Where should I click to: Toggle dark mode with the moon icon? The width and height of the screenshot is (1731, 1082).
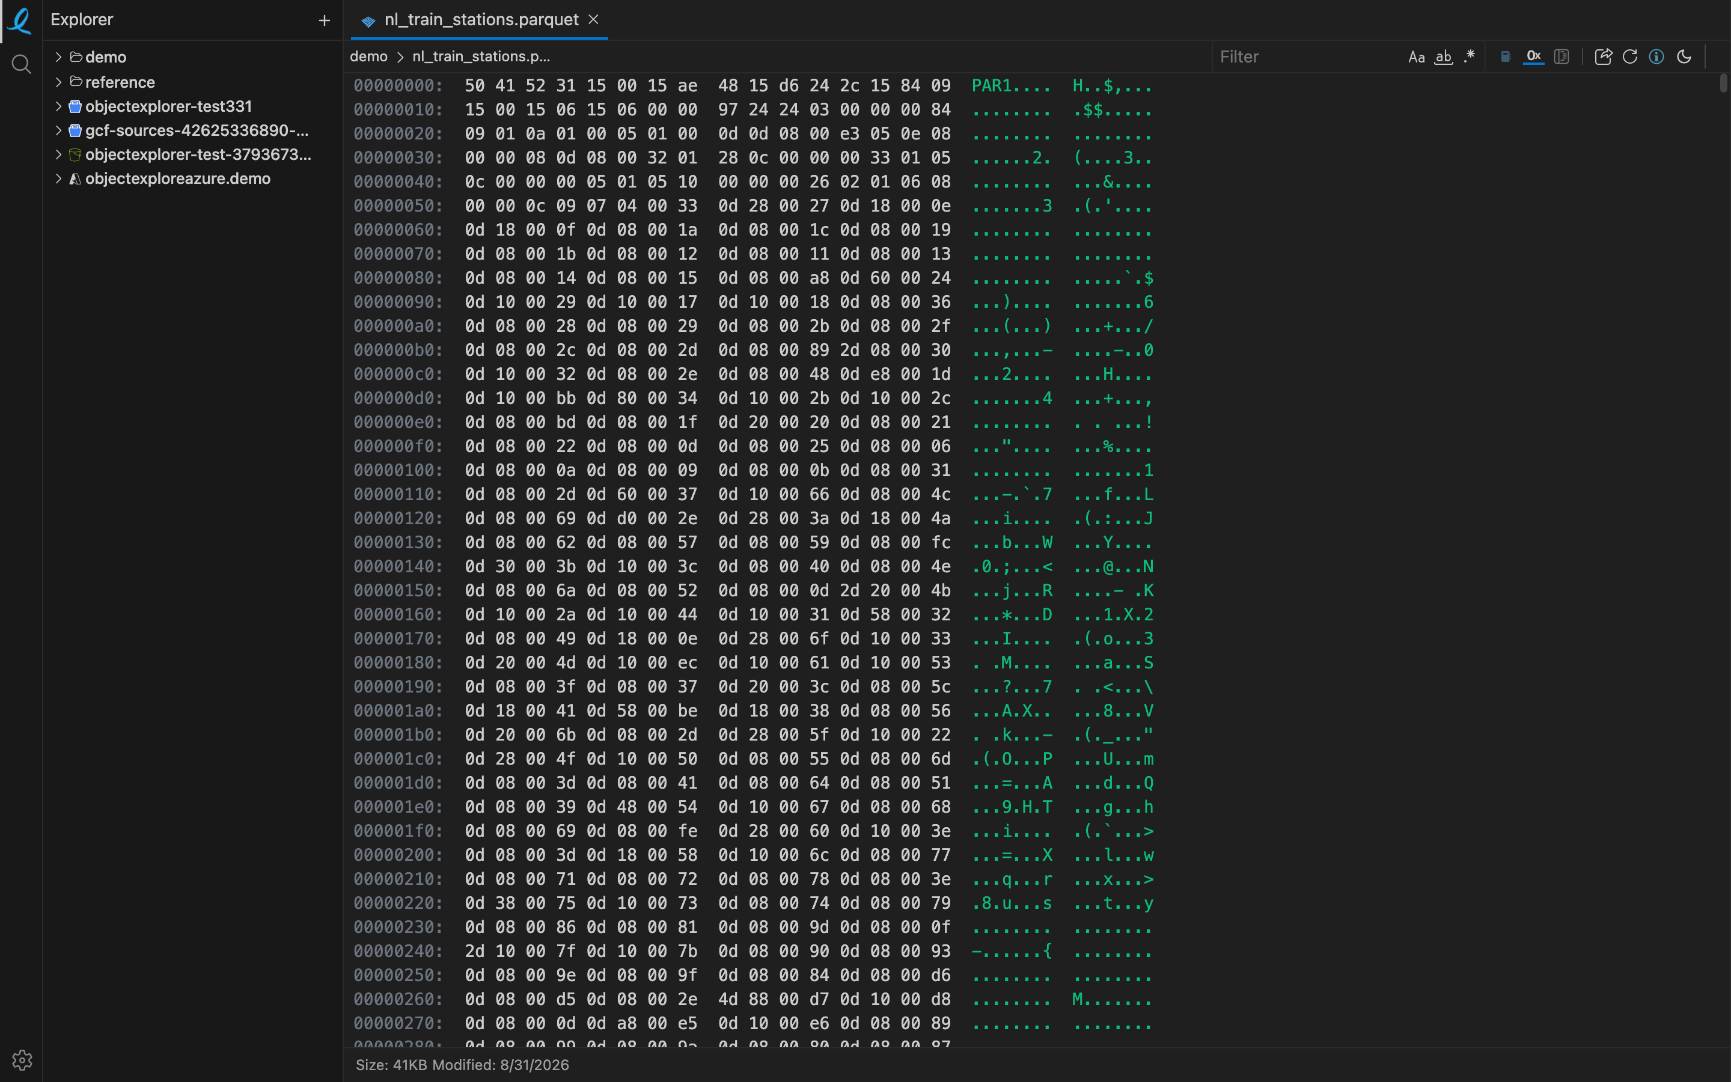(1684, 57)
